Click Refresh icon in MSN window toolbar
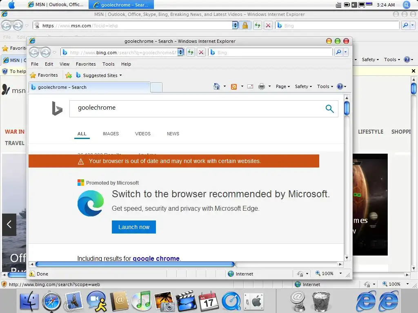The height and width of the screenshot is (313, 418). point(257,26)
